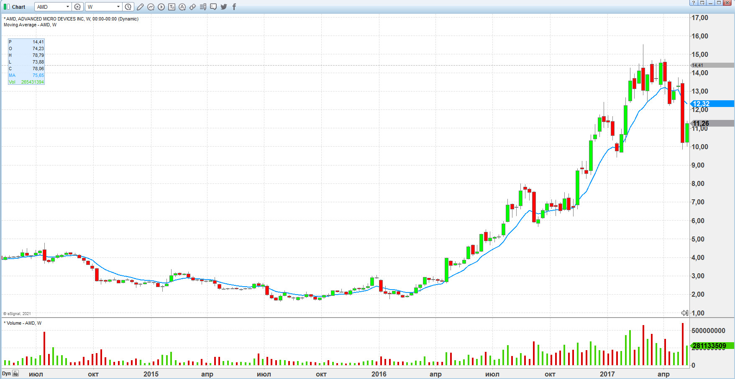Toggle the Dyn lock button
This screenshot has width=735, height=379.
[x=15, y=374]
